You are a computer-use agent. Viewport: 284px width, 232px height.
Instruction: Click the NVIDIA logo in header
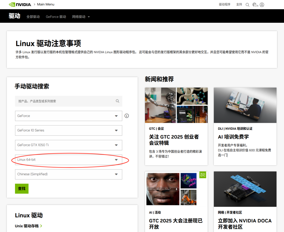(x=20, y=4)
